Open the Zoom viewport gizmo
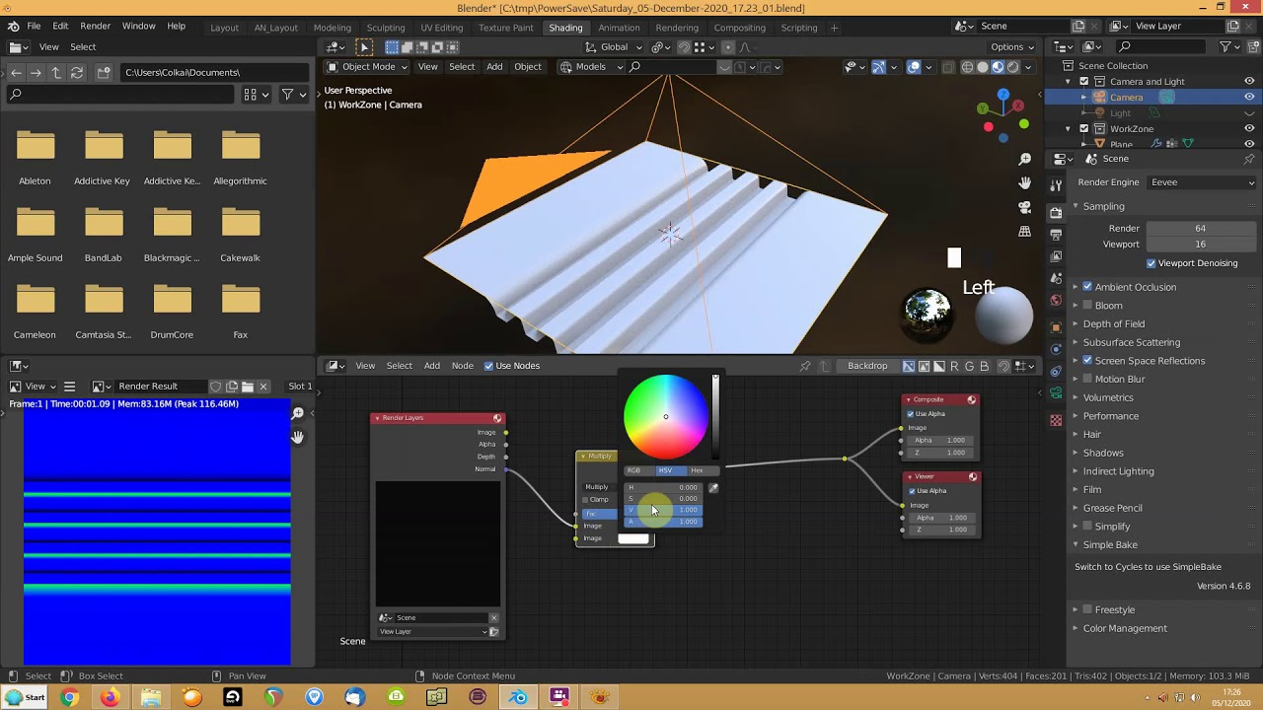 [1025, 160]
